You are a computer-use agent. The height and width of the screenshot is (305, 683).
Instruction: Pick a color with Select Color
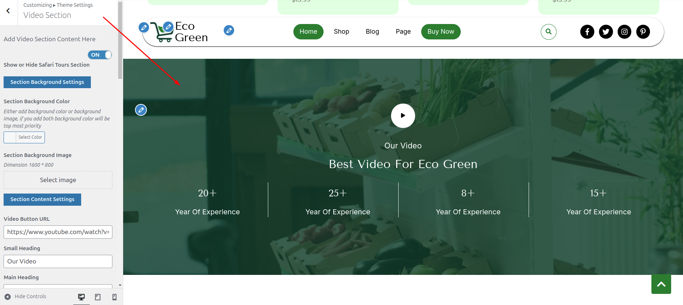[24, 137]
